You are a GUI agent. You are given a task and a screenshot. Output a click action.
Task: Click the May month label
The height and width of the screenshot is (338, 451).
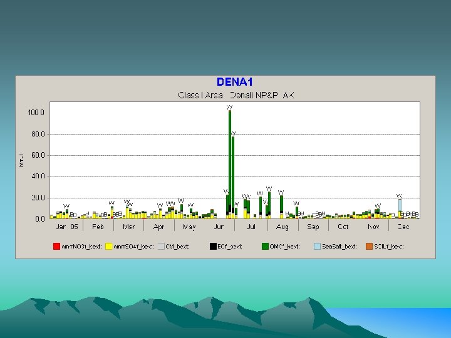click(x=189, y=227)
